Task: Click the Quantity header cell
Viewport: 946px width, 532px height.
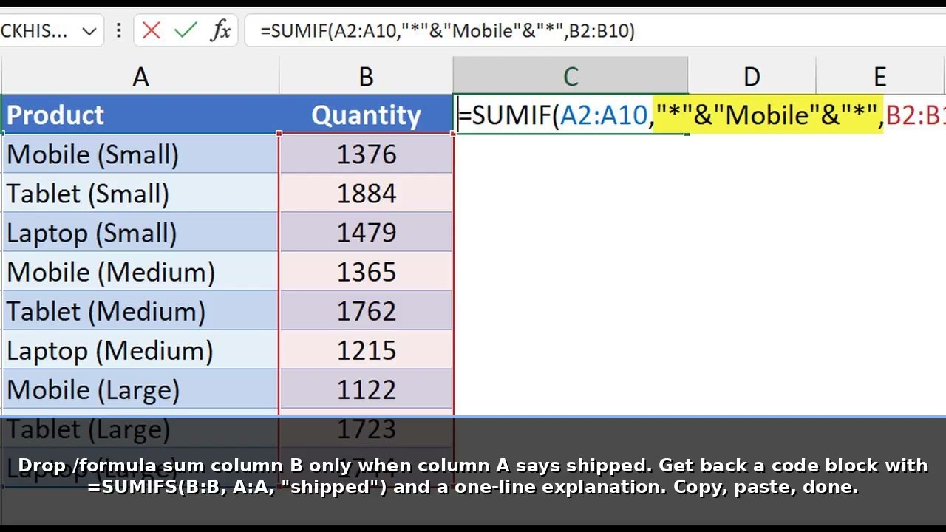Action: (x=366, y=115)
